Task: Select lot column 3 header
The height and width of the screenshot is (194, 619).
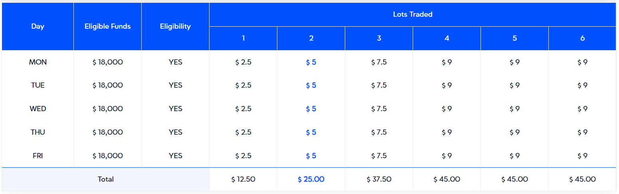Action: (379, 38)
